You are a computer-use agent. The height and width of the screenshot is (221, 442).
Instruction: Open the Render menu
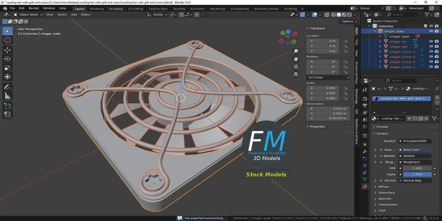[34, 8]
